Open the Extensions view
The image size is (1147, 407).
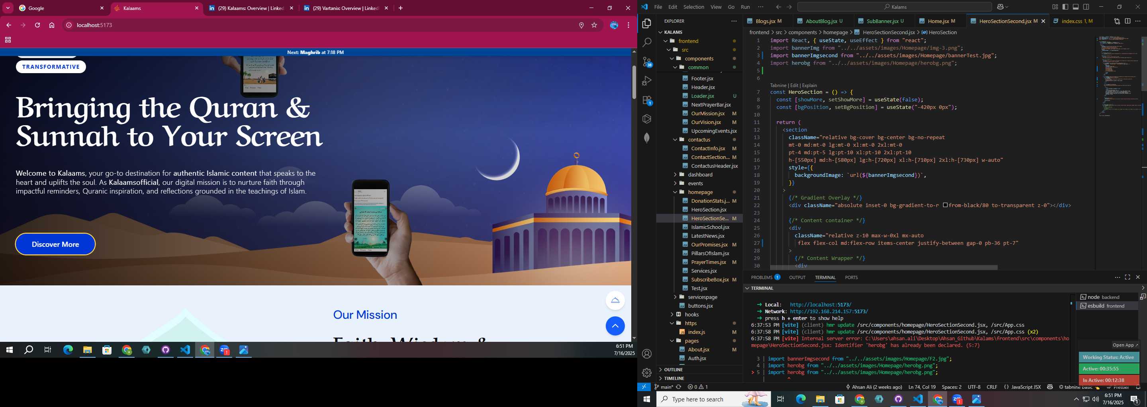pos(646,101)
